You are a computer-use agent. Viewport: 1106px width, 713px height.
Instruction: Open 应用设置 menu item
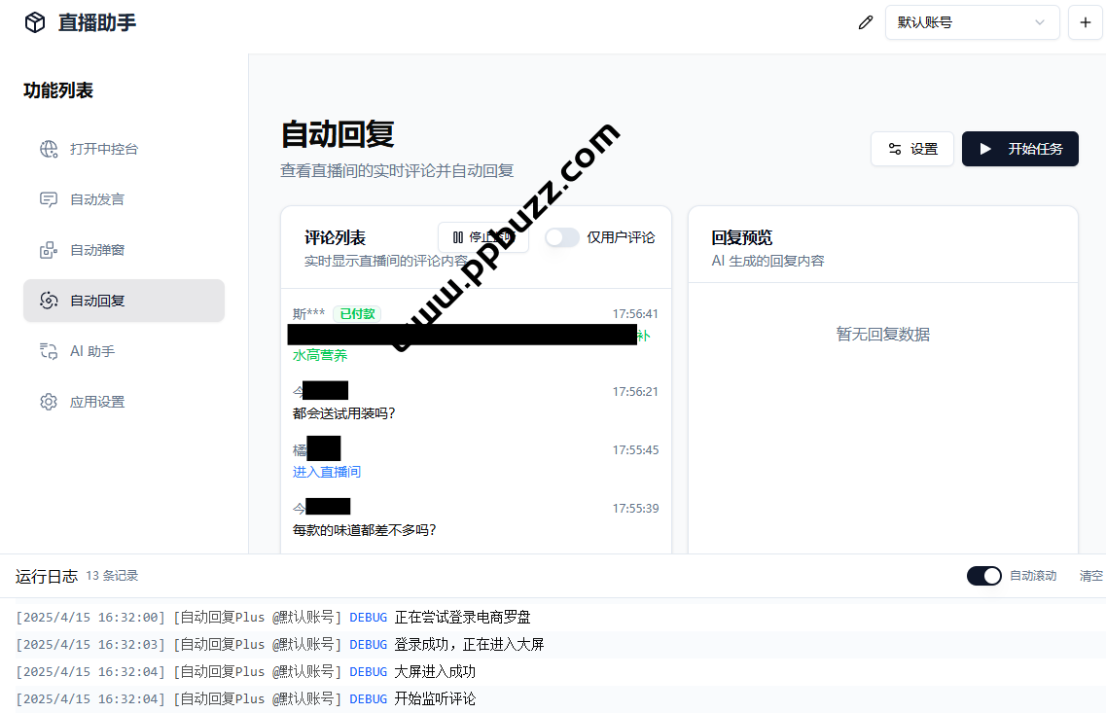(x=125, y=402)
